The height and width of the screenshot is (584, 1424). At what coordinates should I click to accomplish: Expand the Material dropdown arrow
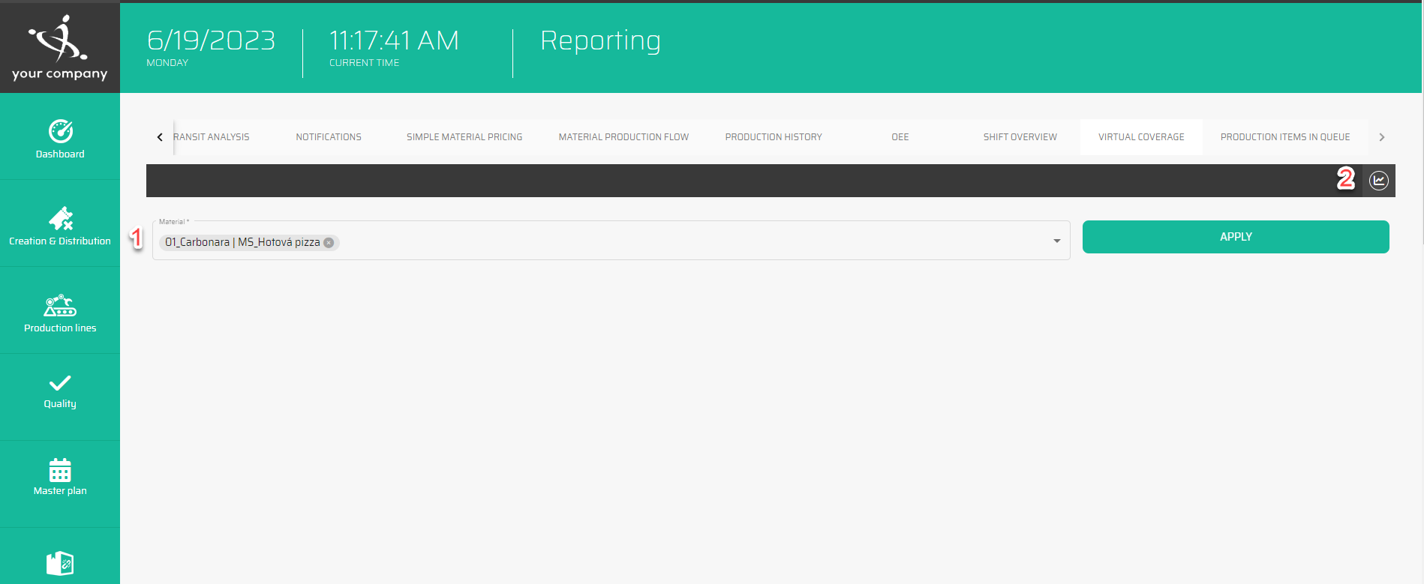tap(1056, 241)
